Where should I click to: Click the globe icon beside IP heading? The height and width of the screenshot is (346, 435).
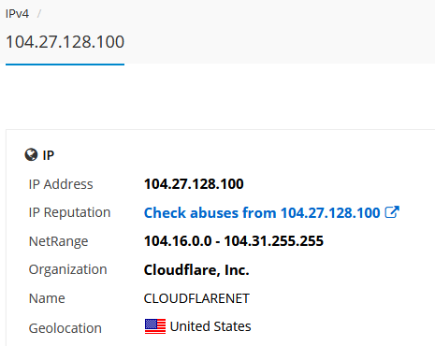(x=31, y=154)
